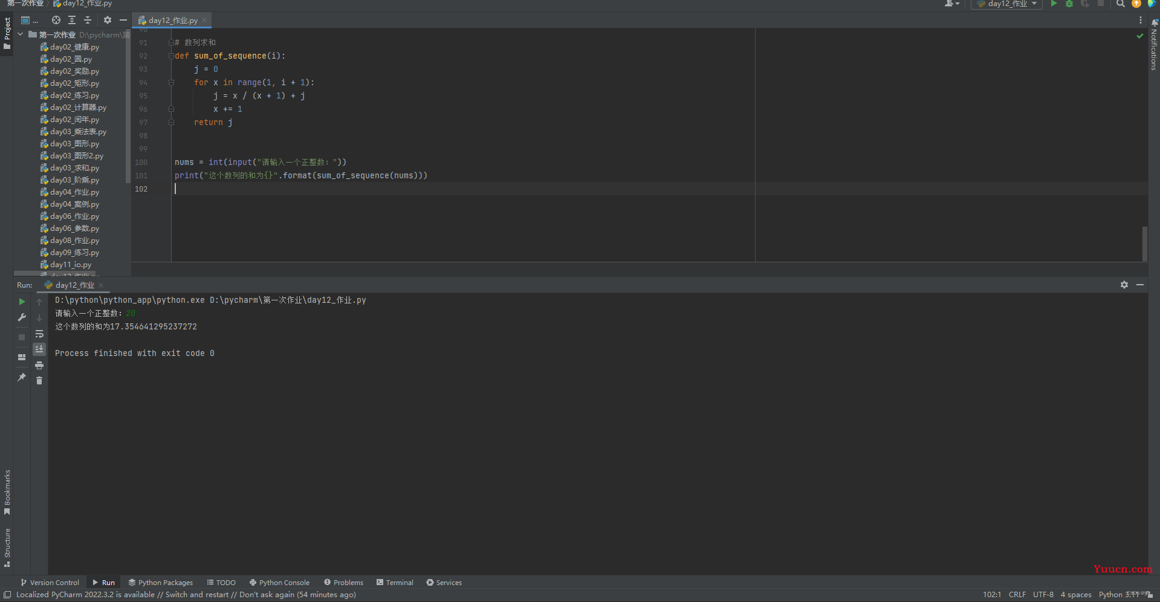Toggle Project tool window sidebar button
The height and width of the screenshot is (602, 1160).
[x=7, y=34]
